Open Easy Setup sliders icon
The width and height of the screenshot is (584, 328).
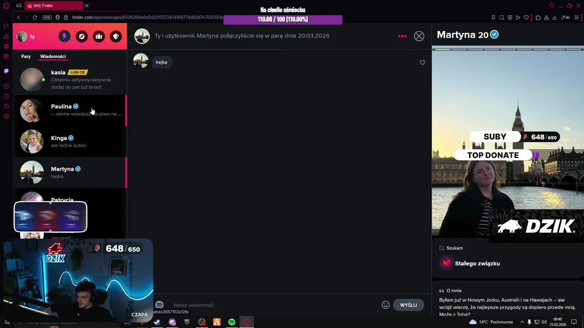(577, 17)
